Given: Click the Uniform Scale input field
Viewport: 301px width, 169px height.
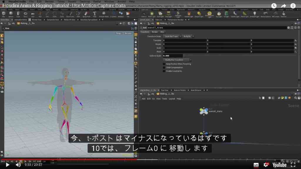Looking at the screenshot, I should pyautogui.click(x=173, y=56).
